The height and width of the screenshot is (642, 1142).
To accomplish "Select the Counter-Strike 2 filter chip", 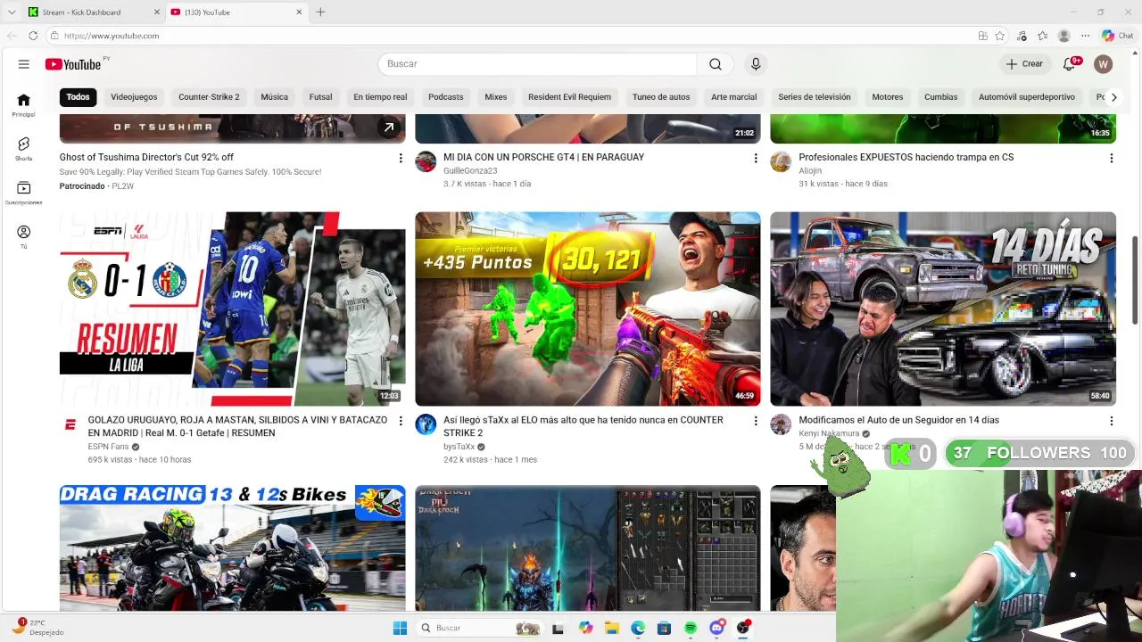I will (209, 97).
